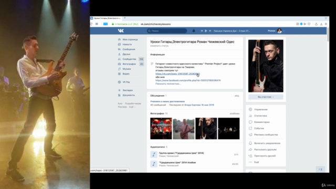Screen dimensions: 336x189
Task: Open the group avatar photo
Action: point(266,66)
